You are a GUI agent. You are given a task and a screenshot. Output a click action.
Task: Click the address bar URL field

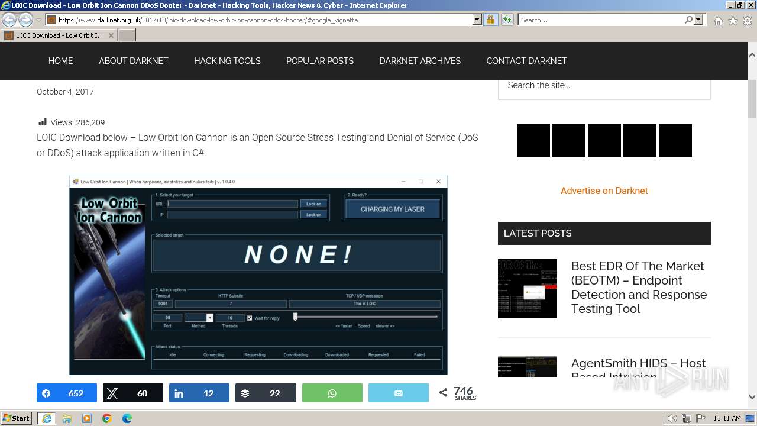coord(264,20)
